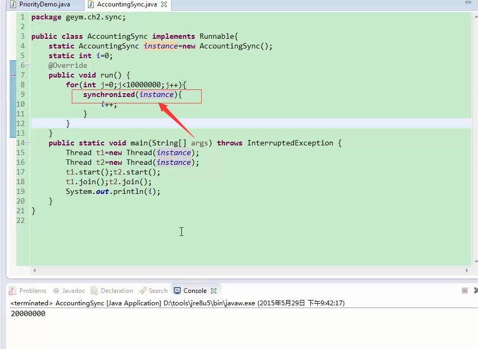Click the horizontal scrollbar left arrow in editor

coord(35,271)
